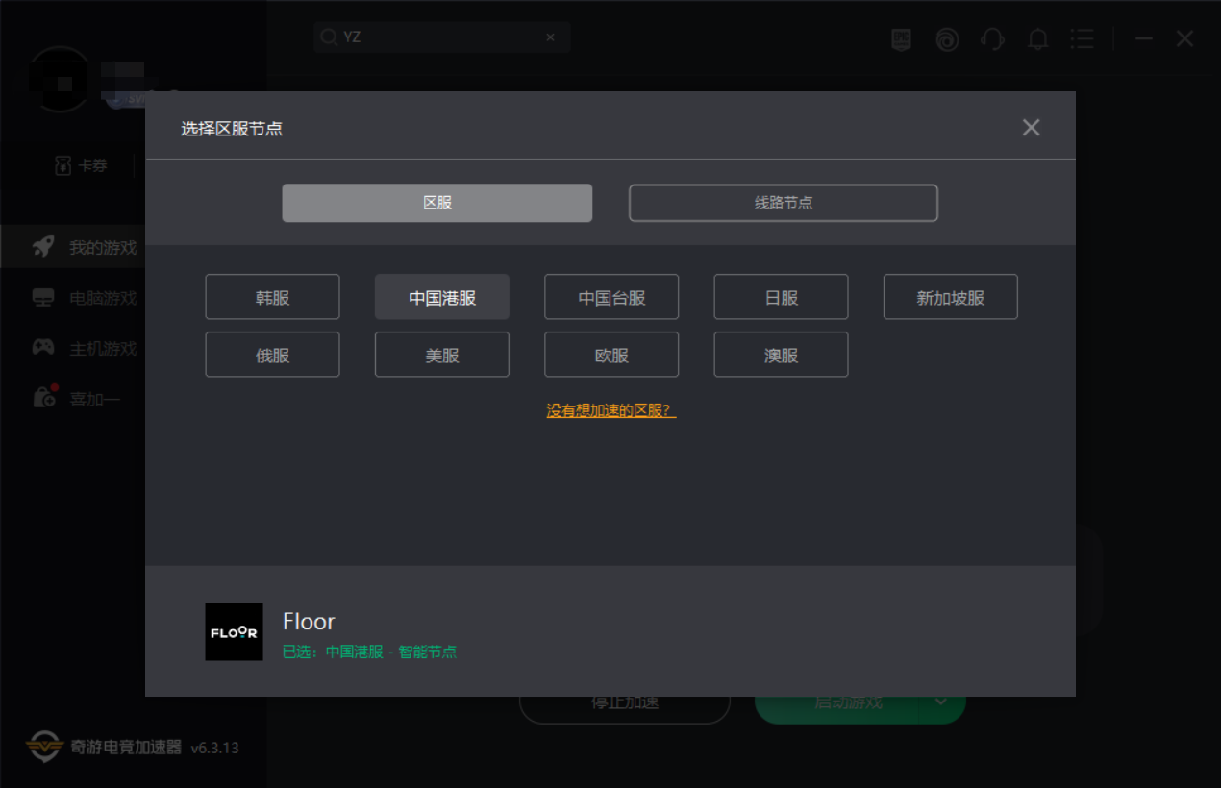Open the customer service headset icon
The height and width of the screenshot is (788, 1221).
pyautogui.click(x=992, y=39)
